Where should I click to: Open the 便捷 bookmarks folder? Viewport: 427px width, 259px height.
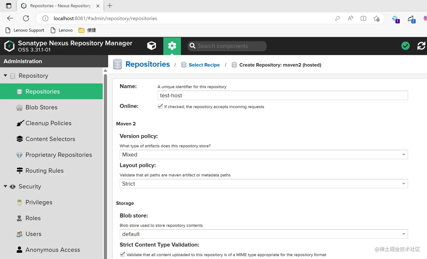click(x=87, y=30)
